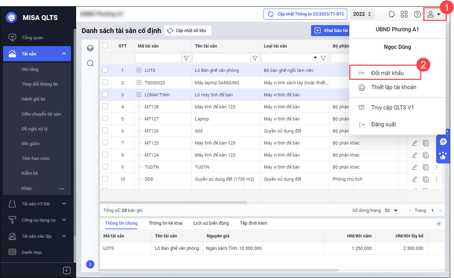Open the user account avatar menu
The width and height of the screenshot is (454, 278).
pyautogui.click(x=434, y=14)
